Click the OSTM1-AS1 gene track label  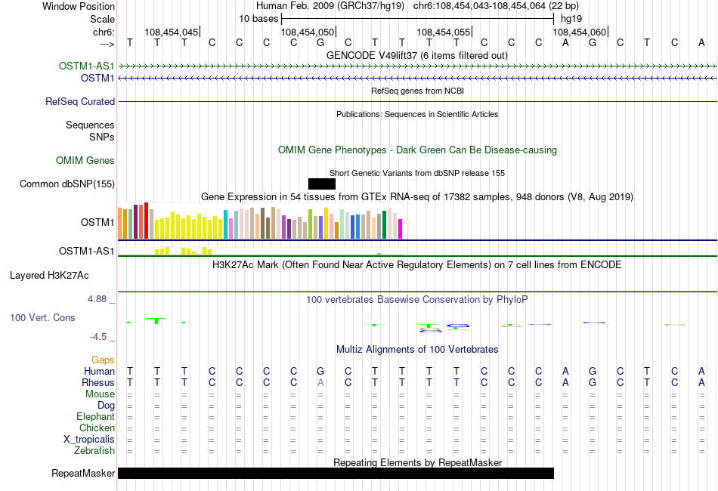87,66
